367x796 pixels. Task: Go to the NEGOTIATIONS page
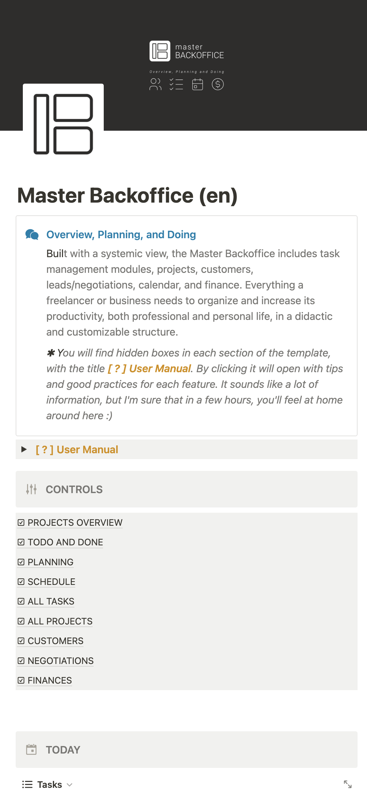61,661
